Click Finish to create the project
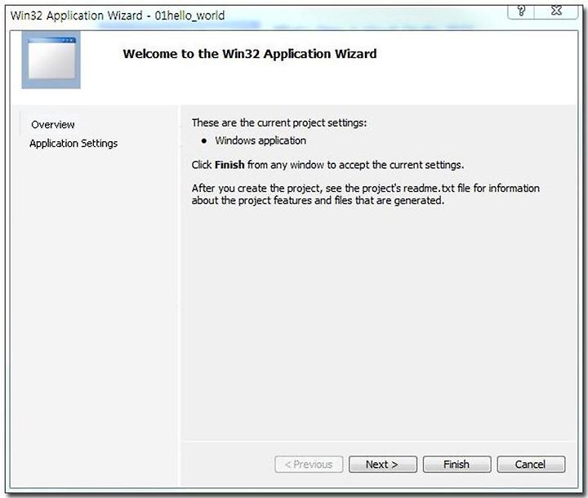588x498 pixels. coord(457,465)
